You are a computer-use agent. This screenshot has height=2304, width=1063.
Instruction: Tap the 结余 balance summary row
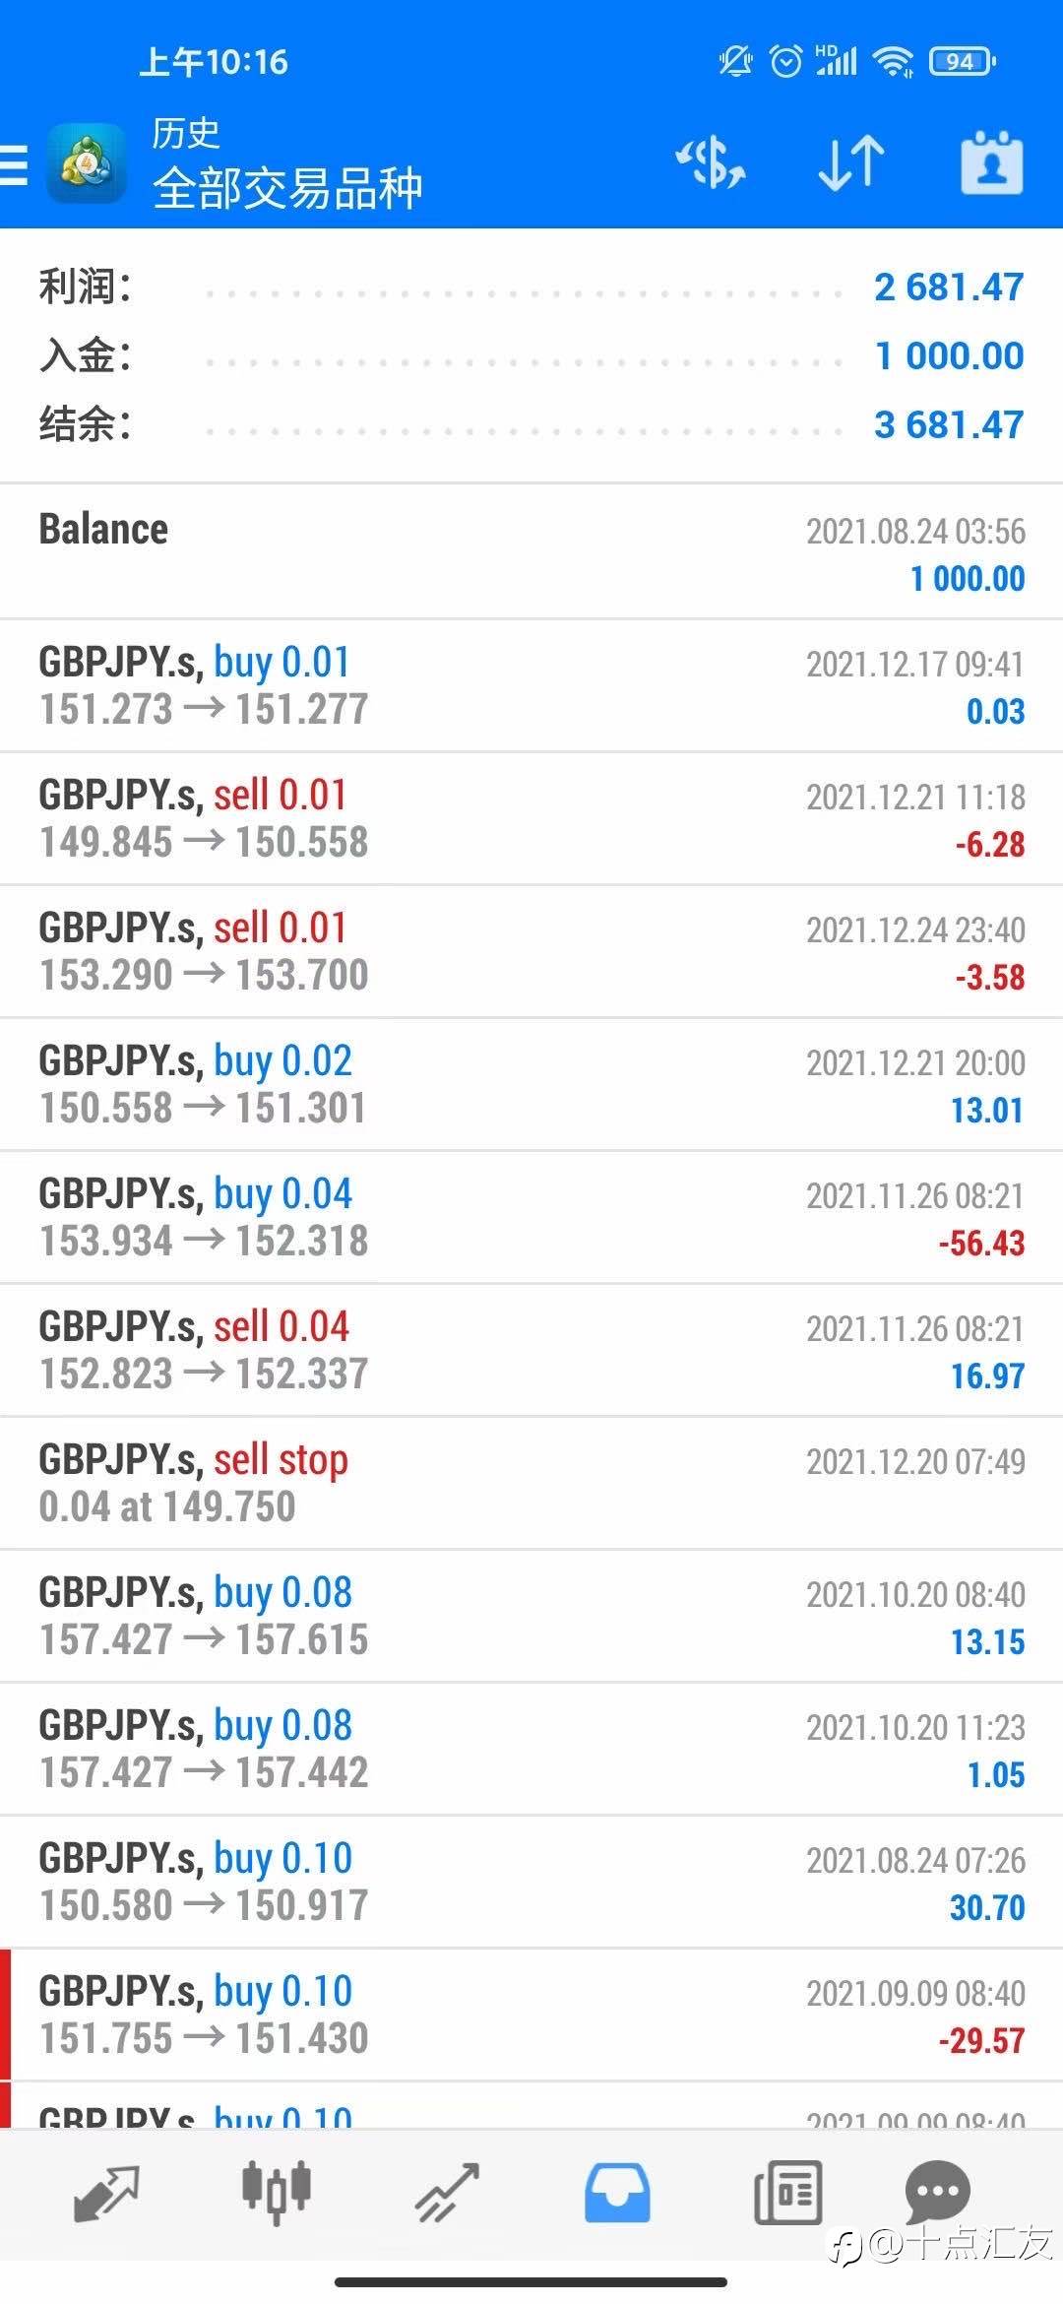(x=531, y=425)
